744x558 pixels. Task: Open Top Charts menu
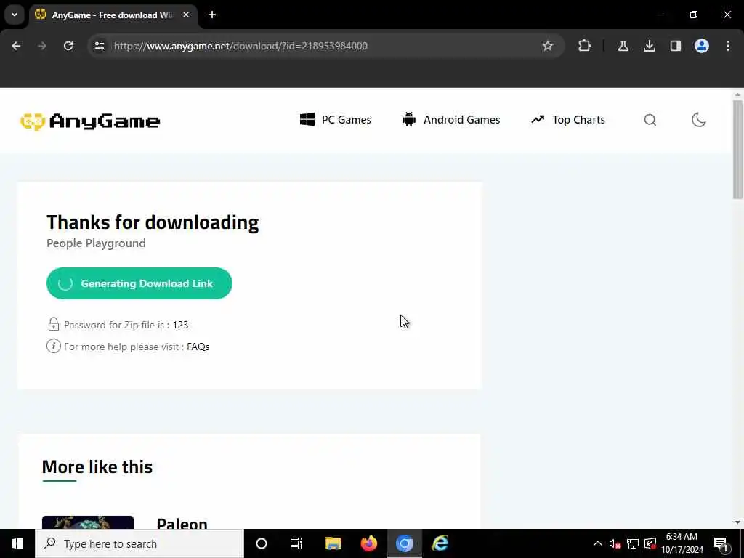(x=568, y=120)
